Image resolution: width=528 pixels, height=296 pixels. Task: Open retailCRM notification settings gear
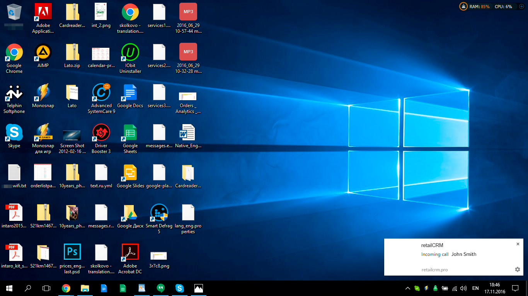point(518,269)
